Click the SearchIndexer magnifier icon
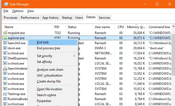The height and width of the screenshot is (106, 175). [x=5, y=68]
